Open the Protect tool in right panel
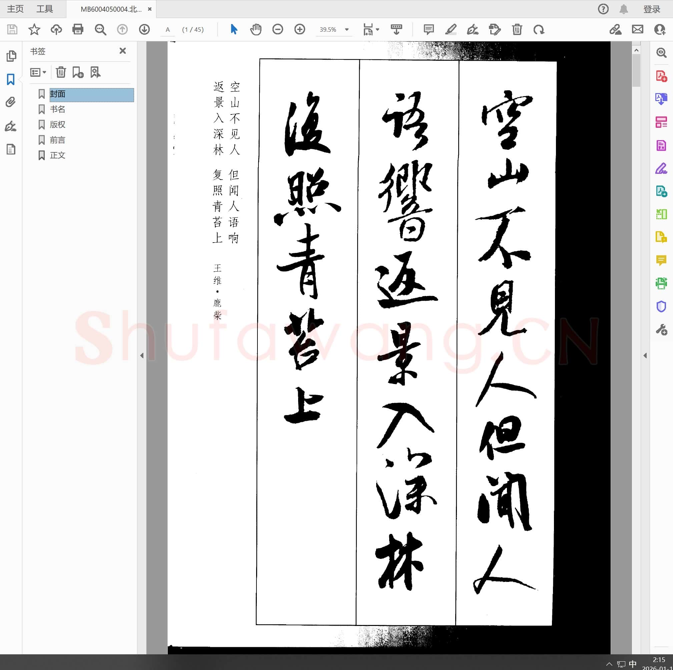The width and height of the screenshot is (673, 670). 661,306
